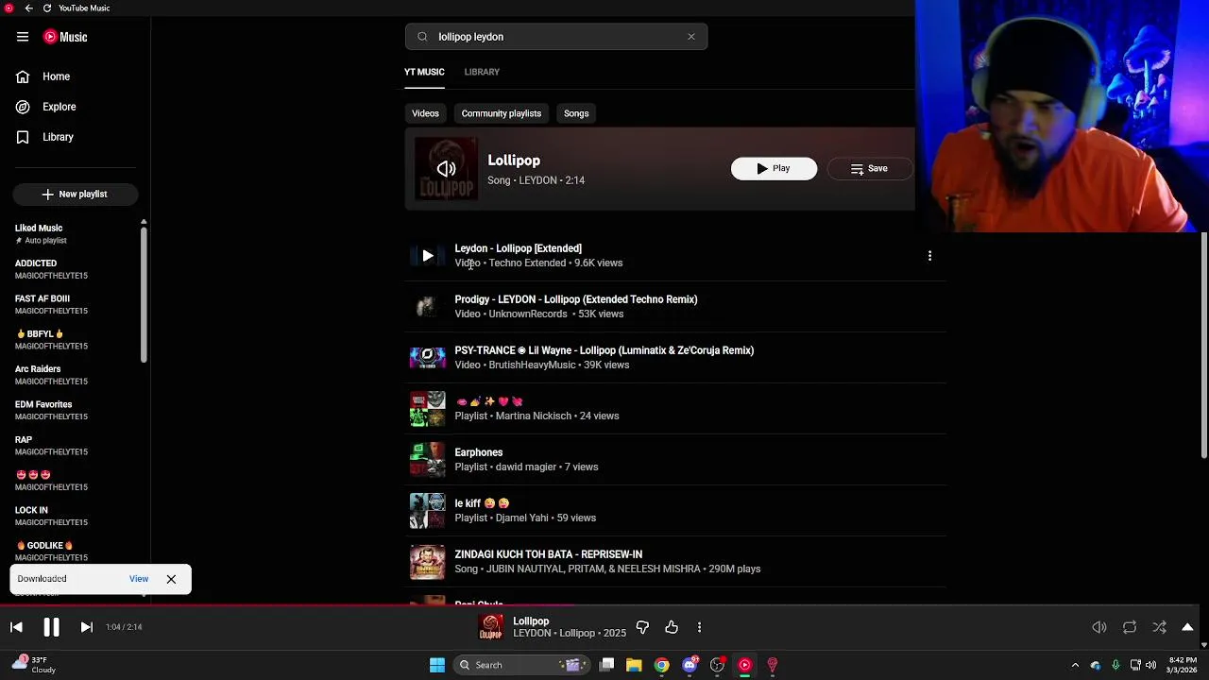The image size is (1209, 680).
Task: Filter results by Community playlists
Action: tap(502, 113)
